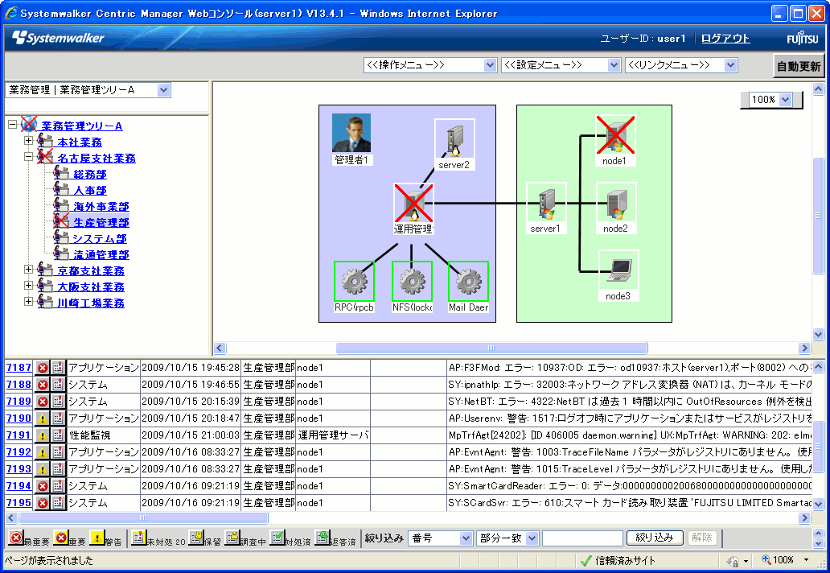The width and height of the screenshot is (830, 573).
Task: Show 保留 pending events icon
Action: [x=196, y=538]
